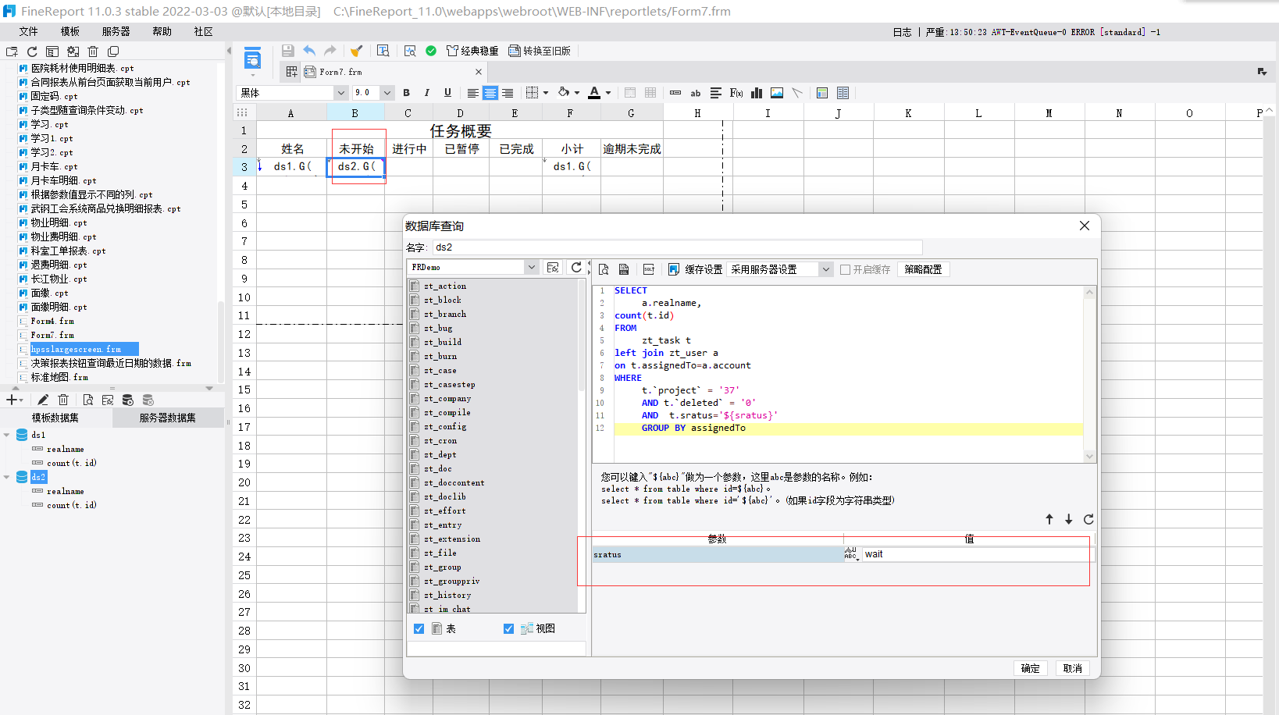This screenshot has height=715, width=1279.
Task: Click the save template icon
Action: pos(288,51)
